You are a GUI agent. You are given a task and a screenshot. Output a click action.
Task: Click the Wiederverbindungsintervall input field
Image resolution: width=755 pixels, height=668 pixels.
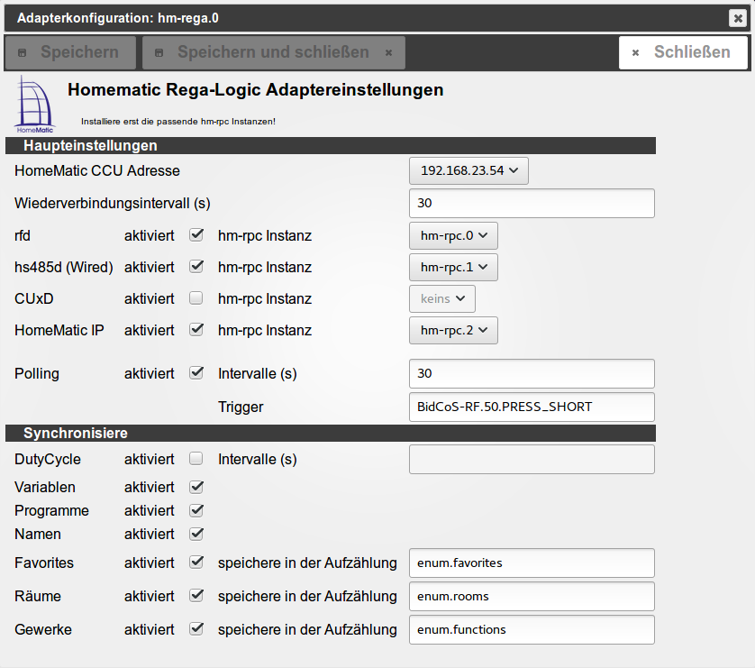(532, 203)
